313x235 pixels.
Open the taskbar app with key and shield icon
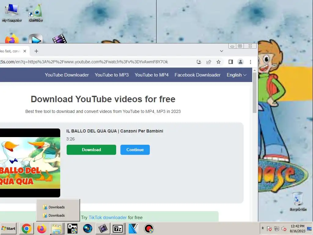(x=72, y=229)
